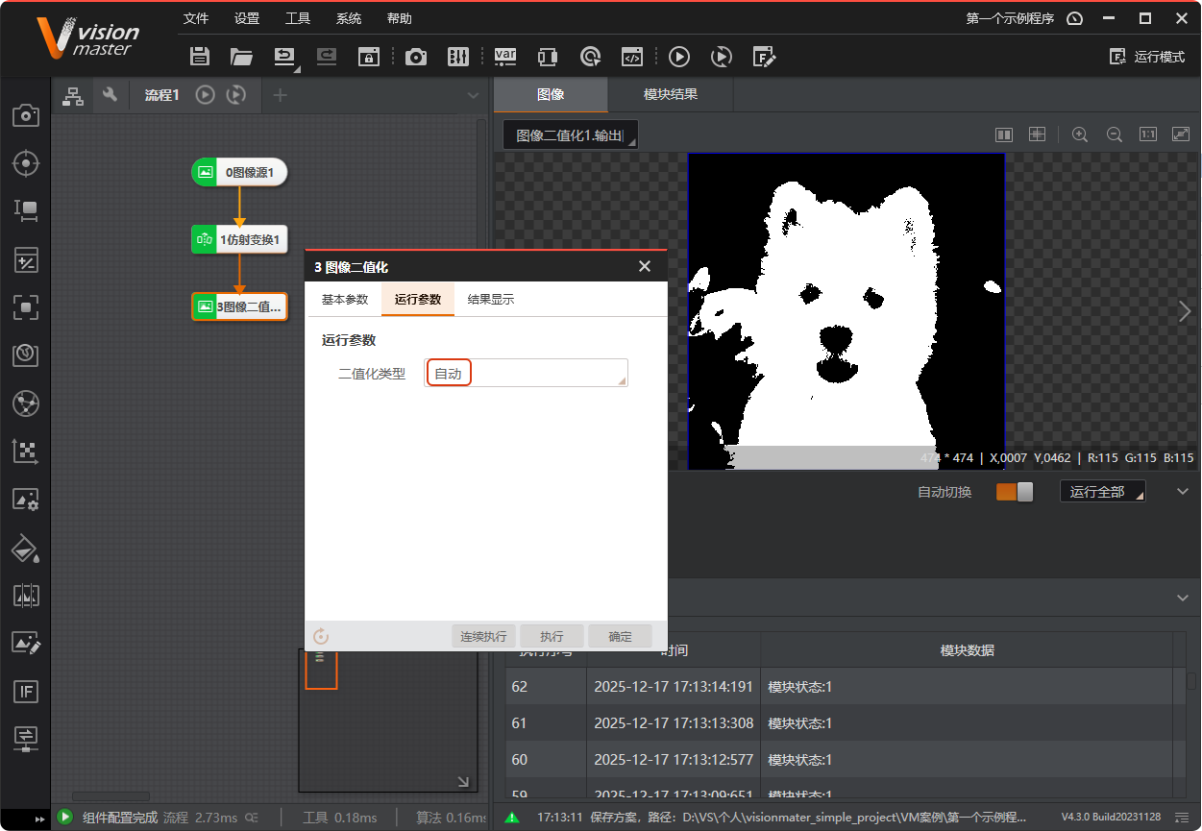
Task: Collapse the panel chevron beside 运行全部
Action: click(x=1183, y=492)
